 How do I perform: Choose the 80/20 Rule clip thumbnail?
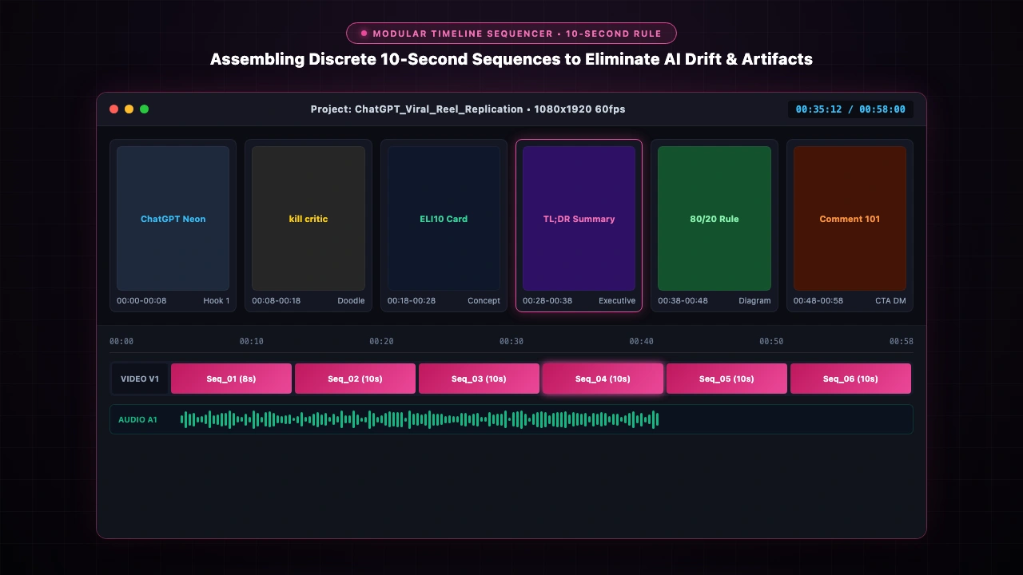coord(715,218)
